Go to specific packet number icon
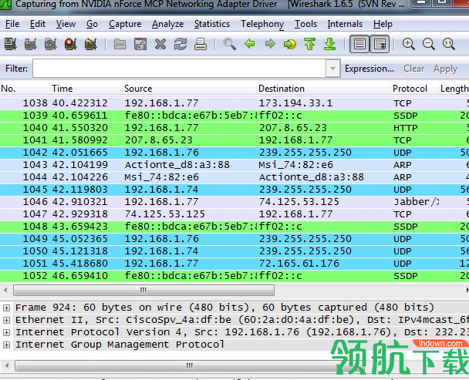The height and width of the screenshot is (380, 469). (x=290, y=44)
